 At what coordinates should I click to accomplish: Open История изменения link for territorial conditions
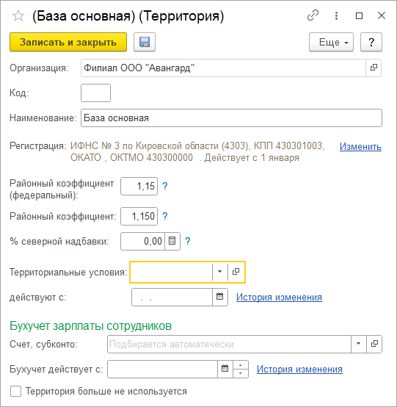pyautogui.click(x=279, y=298)
